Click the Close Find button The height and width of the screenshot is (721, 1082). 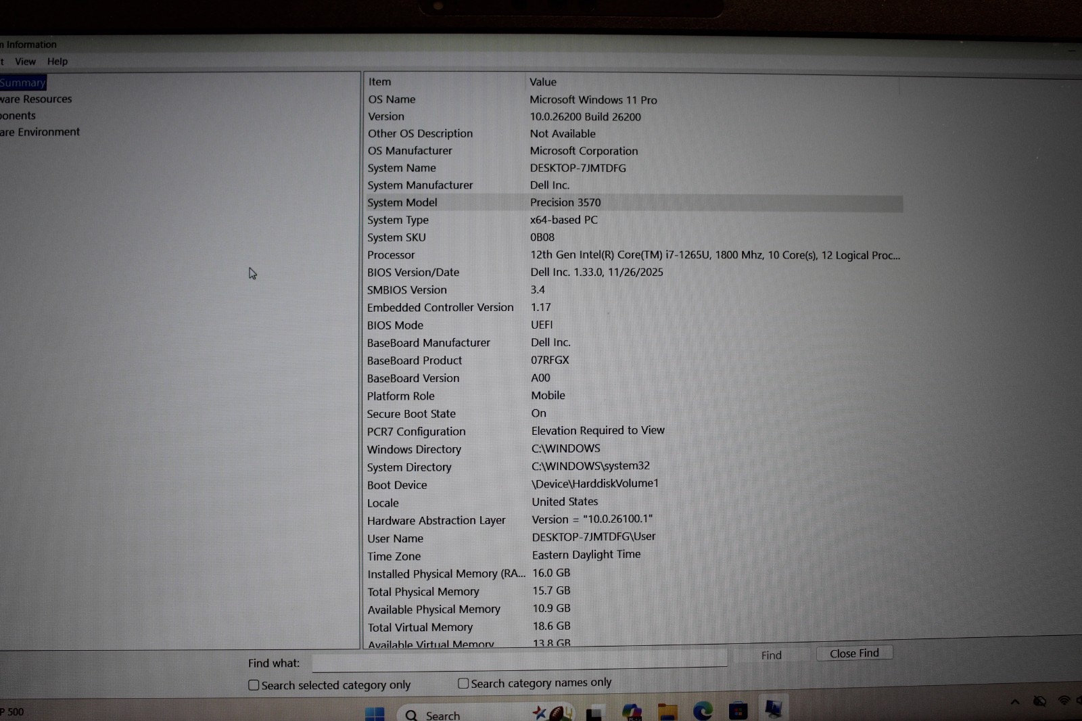[x=854, y=653]
